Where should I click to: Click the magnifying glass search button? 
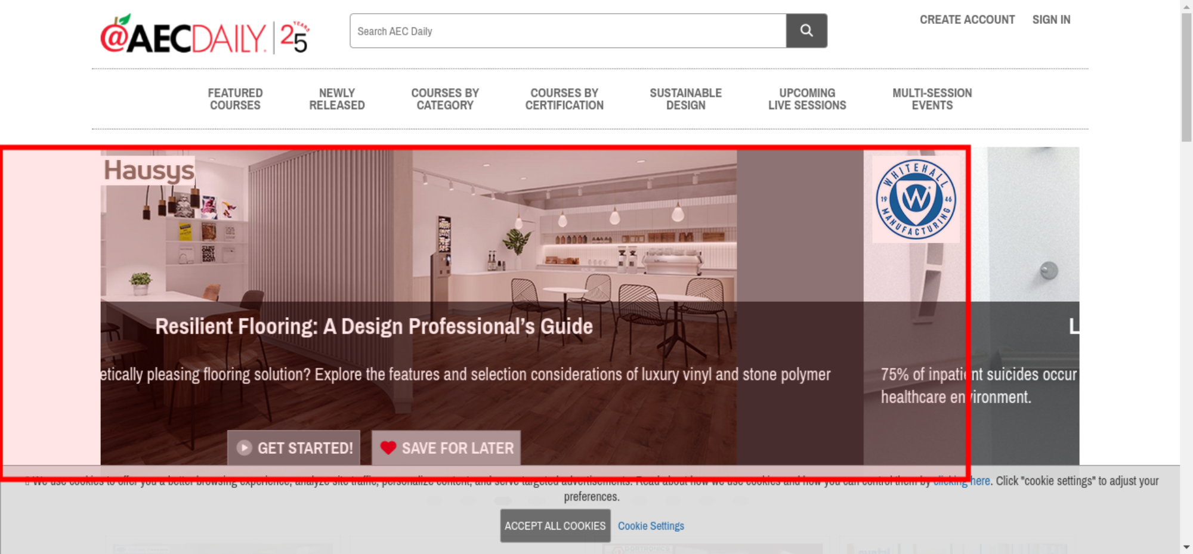tap(806, 30)
